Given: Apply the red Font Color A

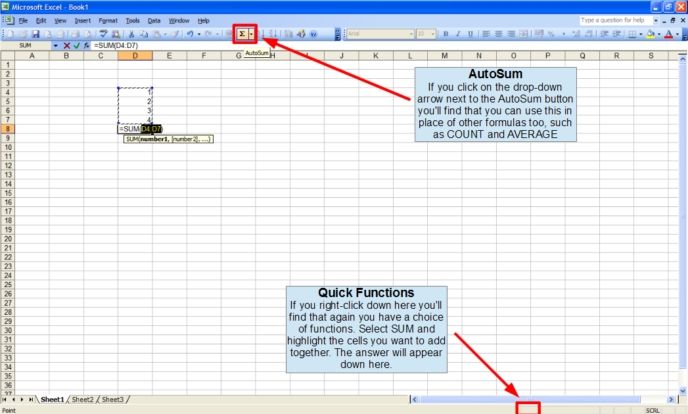Looking at the screenshot, I should coord(669,34).
